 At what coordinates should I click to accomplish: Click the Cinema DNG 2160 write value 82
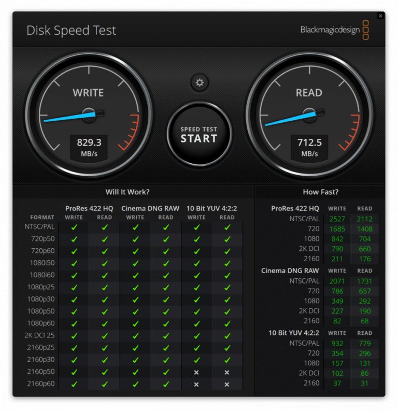coord(337,321)
